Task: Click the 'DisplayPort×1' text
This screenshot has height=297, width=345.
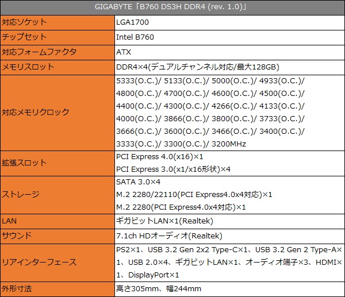Action: 154,275
